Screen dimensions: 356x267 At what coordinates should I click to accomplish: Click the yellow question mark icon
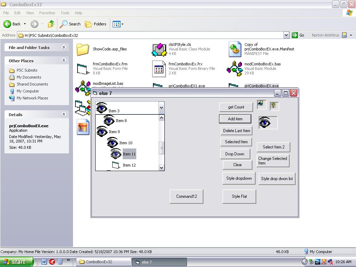274,106
